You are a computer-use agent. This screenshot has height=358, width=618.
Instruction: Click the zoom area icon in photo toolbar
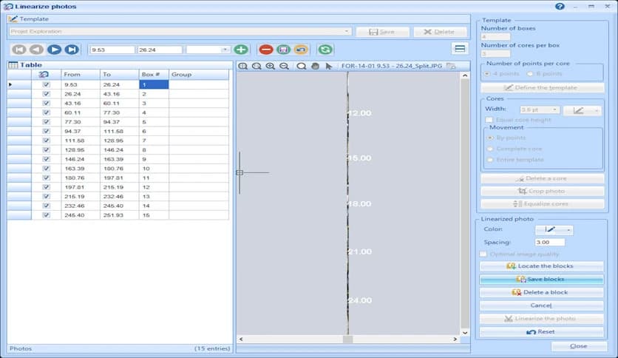pos(257,66)
